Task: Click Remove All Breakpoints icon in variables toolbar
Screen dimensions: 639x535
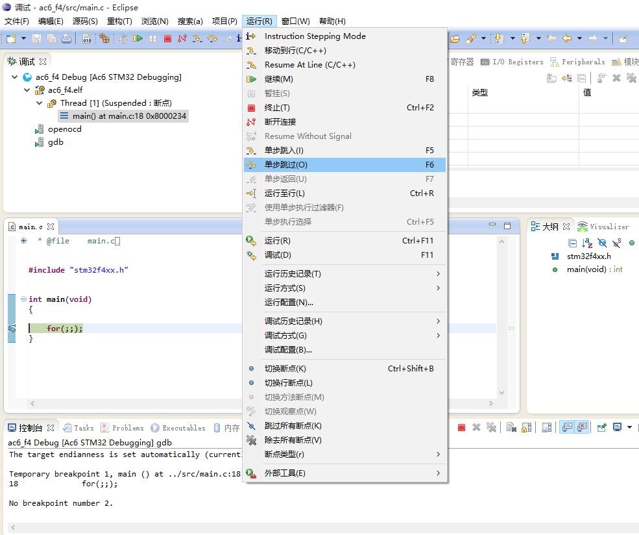Action: [x=631, y=77]
